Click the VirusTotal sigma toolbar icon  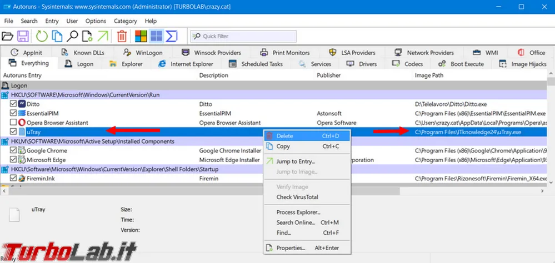(172, 36)
